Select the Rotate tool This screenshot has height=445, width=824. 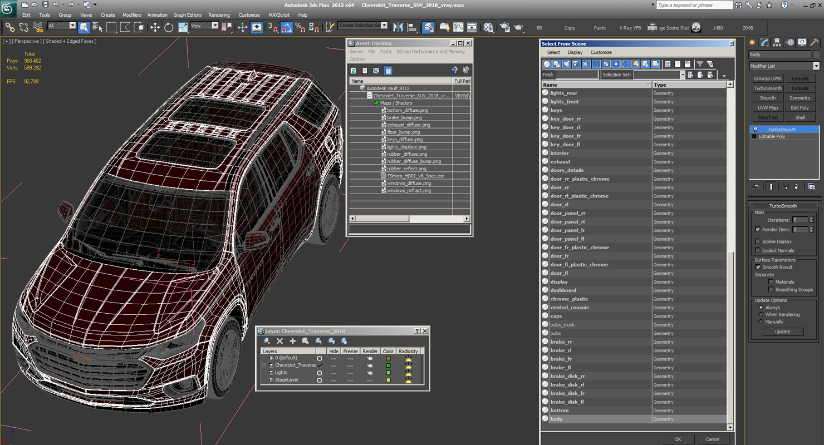(x=169, y=27)
